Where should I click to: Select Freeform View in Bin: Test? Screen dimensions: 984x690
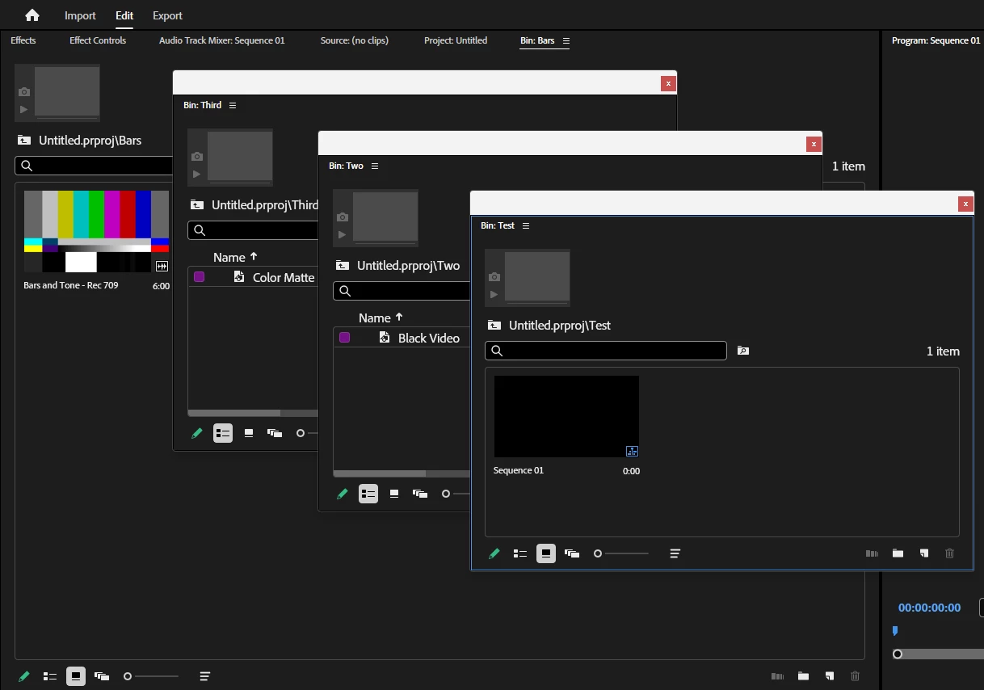[572, 553]
